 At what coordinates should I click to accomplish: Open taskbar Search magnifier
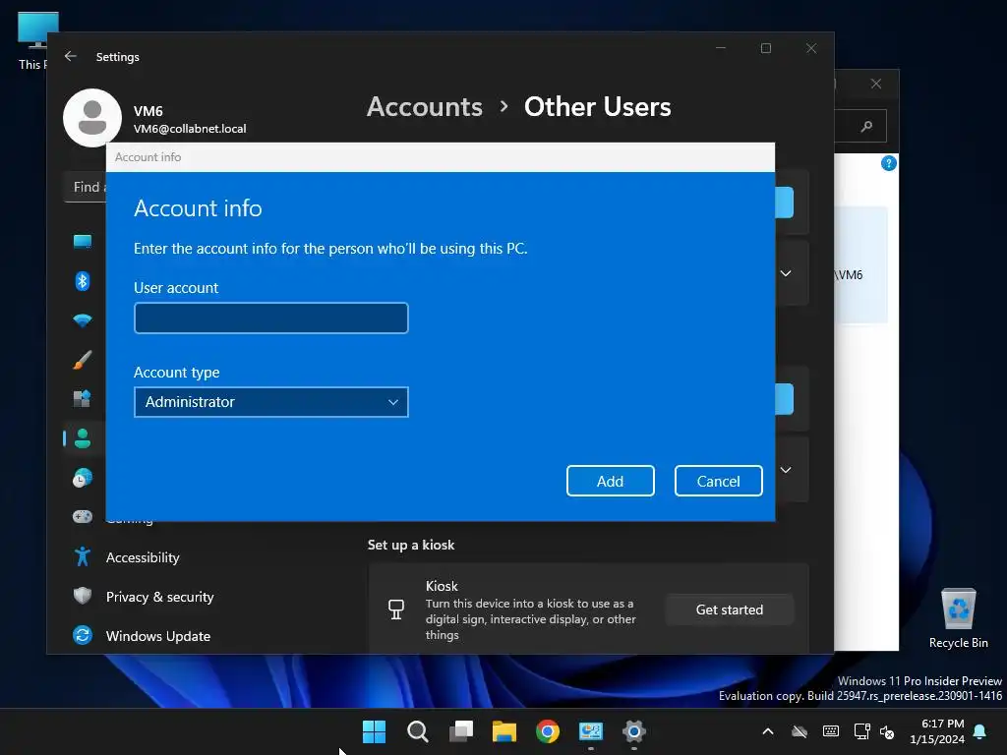point(417,731)
